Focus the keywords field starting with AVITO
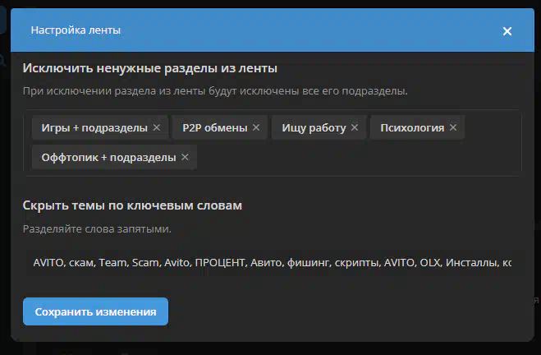 click(271, 264)
